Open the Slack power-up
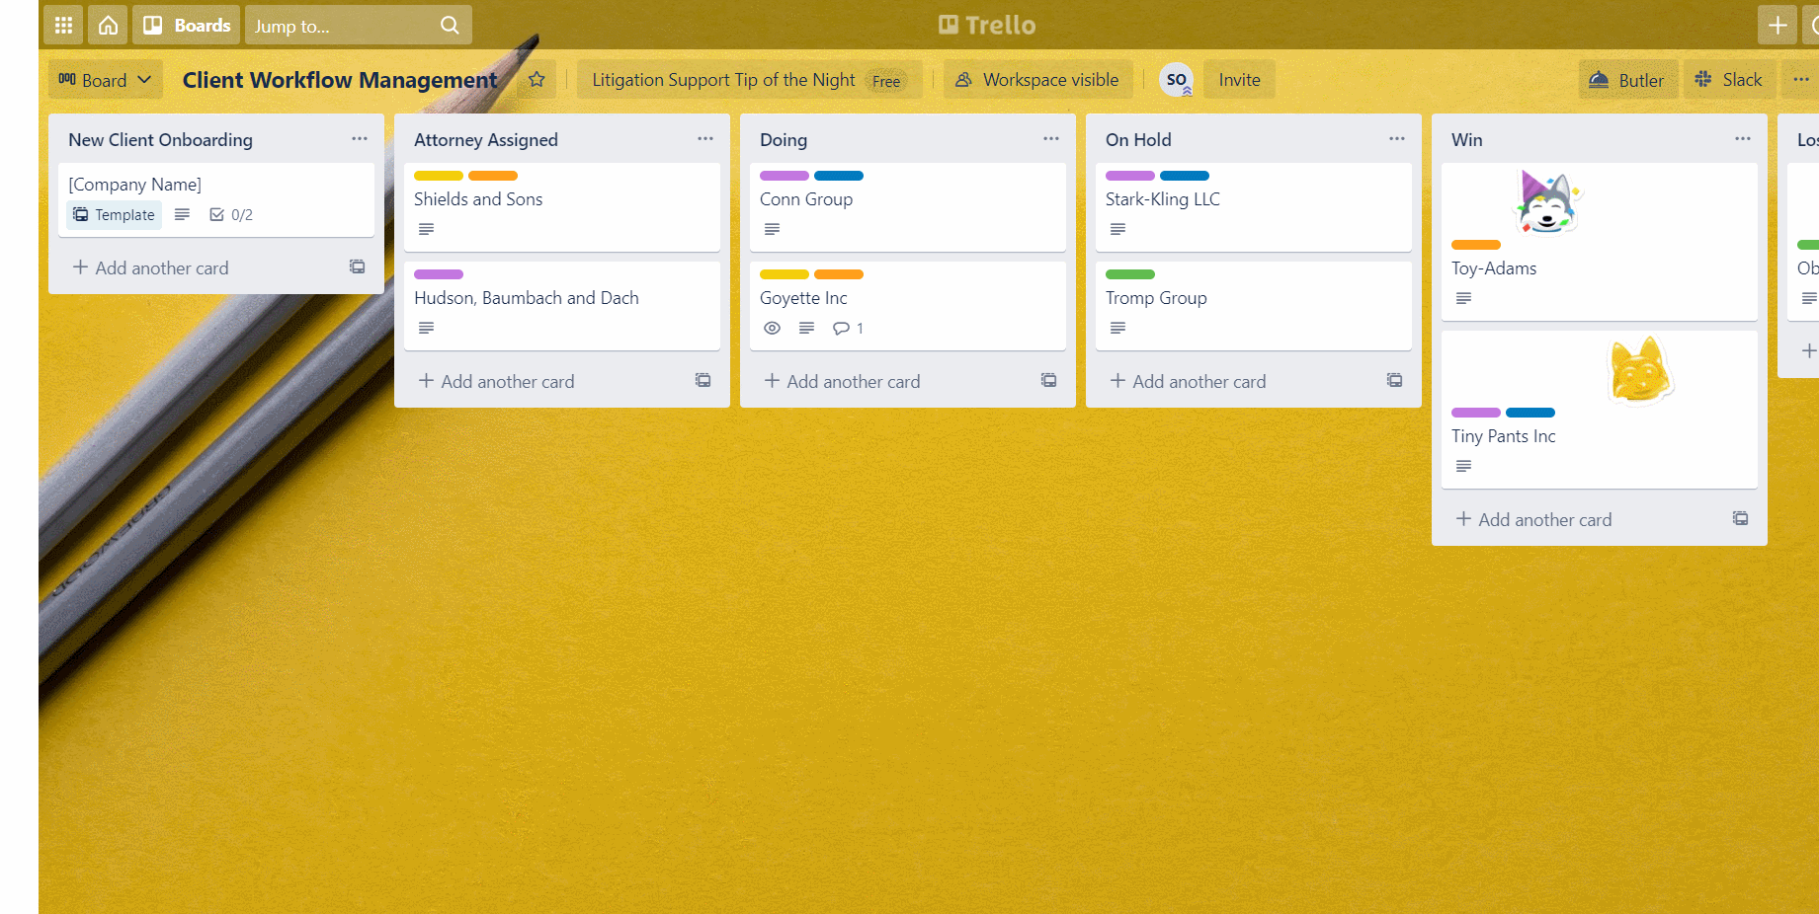This screenshot has width=1819, height=914. 1729,80
